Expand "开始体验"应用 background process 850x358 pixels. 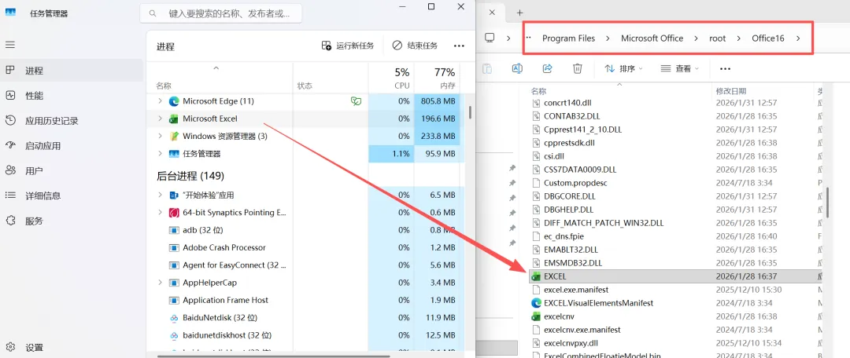[159, 195]
